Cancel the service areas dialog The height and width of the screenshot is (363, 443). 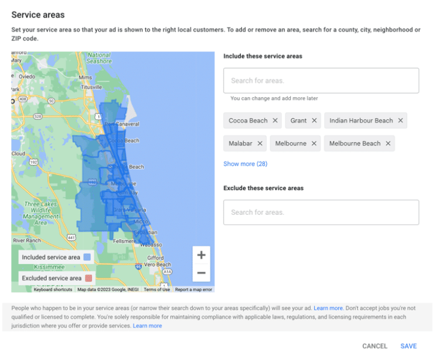coord(374,346)
